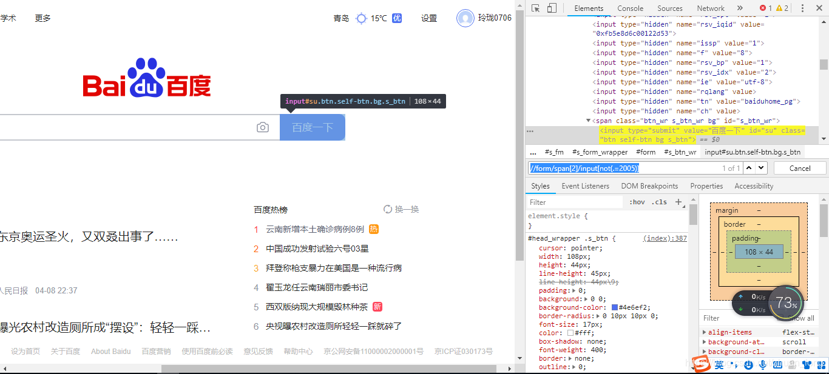The height and width of the screenshot is (374, 829).
Task: Select the #s_fm breadcrumb item
Action: [553, 152]
